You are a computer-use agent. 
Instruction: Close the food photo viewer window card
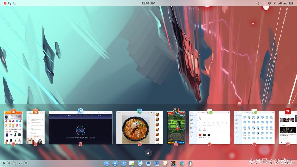tap(139, 144)
